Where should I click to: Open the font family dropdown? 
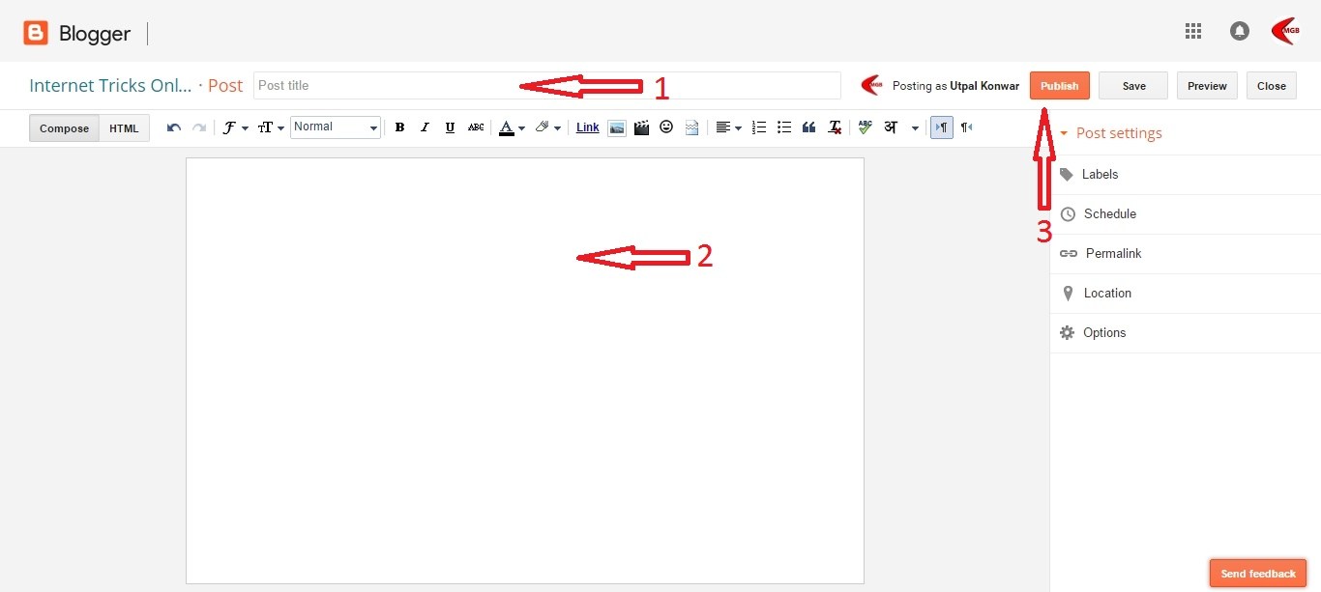pos(235,127)
